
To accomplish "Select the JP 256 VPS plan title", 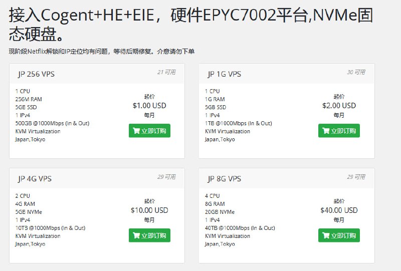I will pos(36,74).
